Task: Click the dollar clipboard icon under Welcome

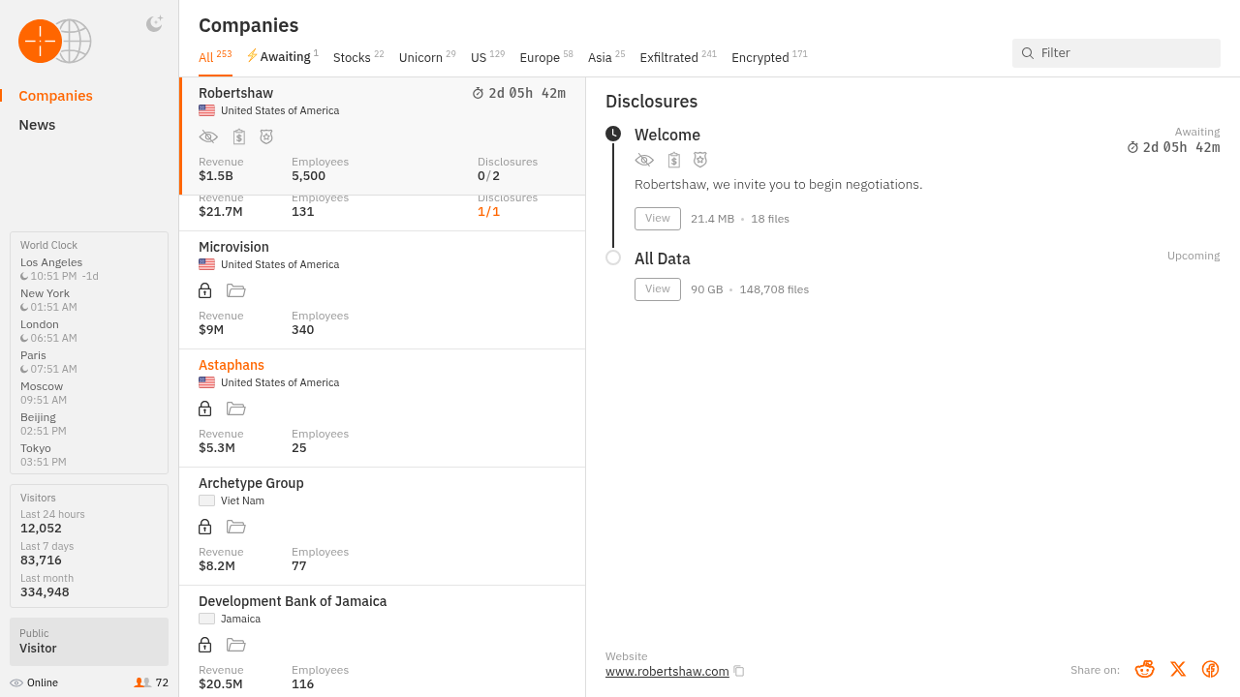Action: point(674,160)
